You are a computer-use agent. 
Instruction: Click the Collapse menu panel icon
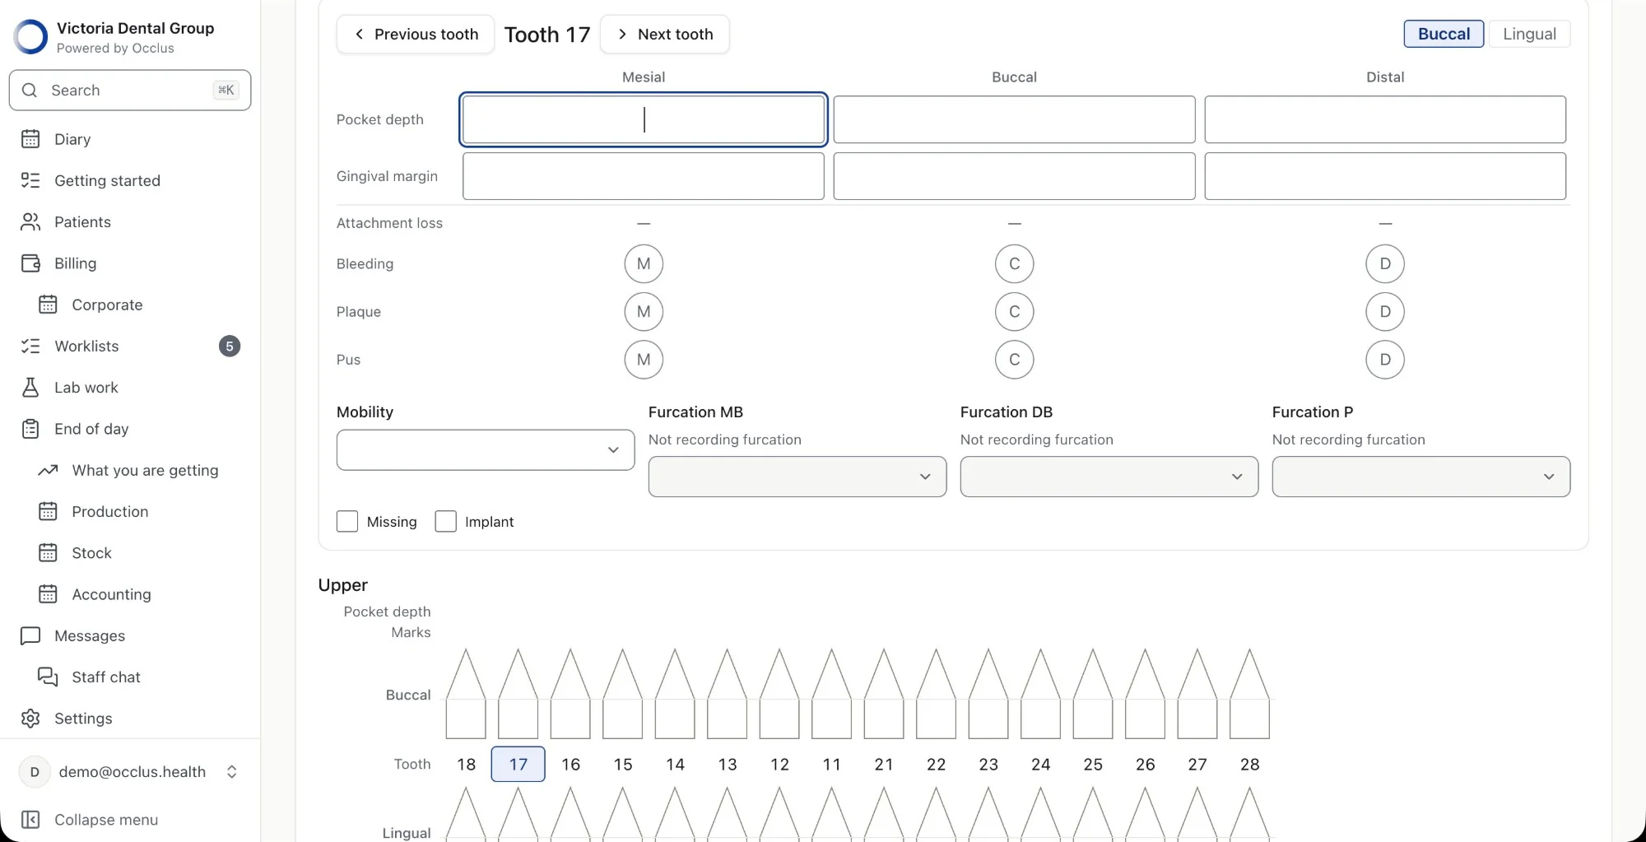click(x=30, y=819)
